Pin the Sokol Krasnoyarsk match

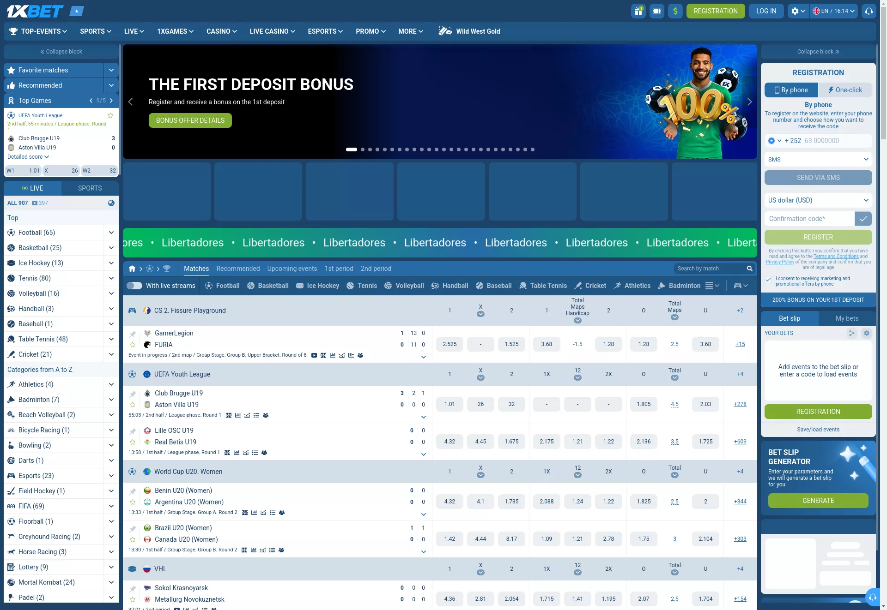pos(133,588)
